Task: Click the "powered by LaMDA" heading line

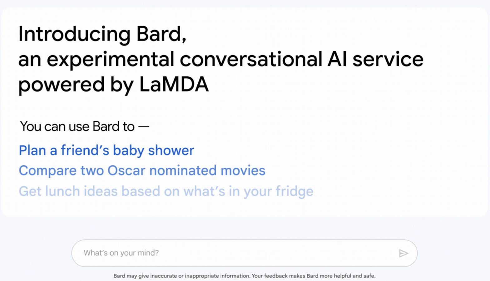Action: 113,85
